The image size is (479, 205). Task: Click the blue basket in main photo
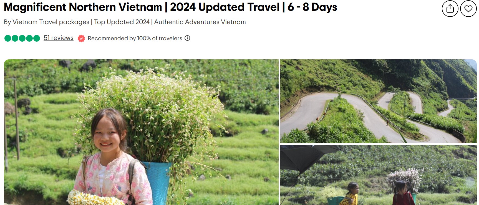pos(157,182)
